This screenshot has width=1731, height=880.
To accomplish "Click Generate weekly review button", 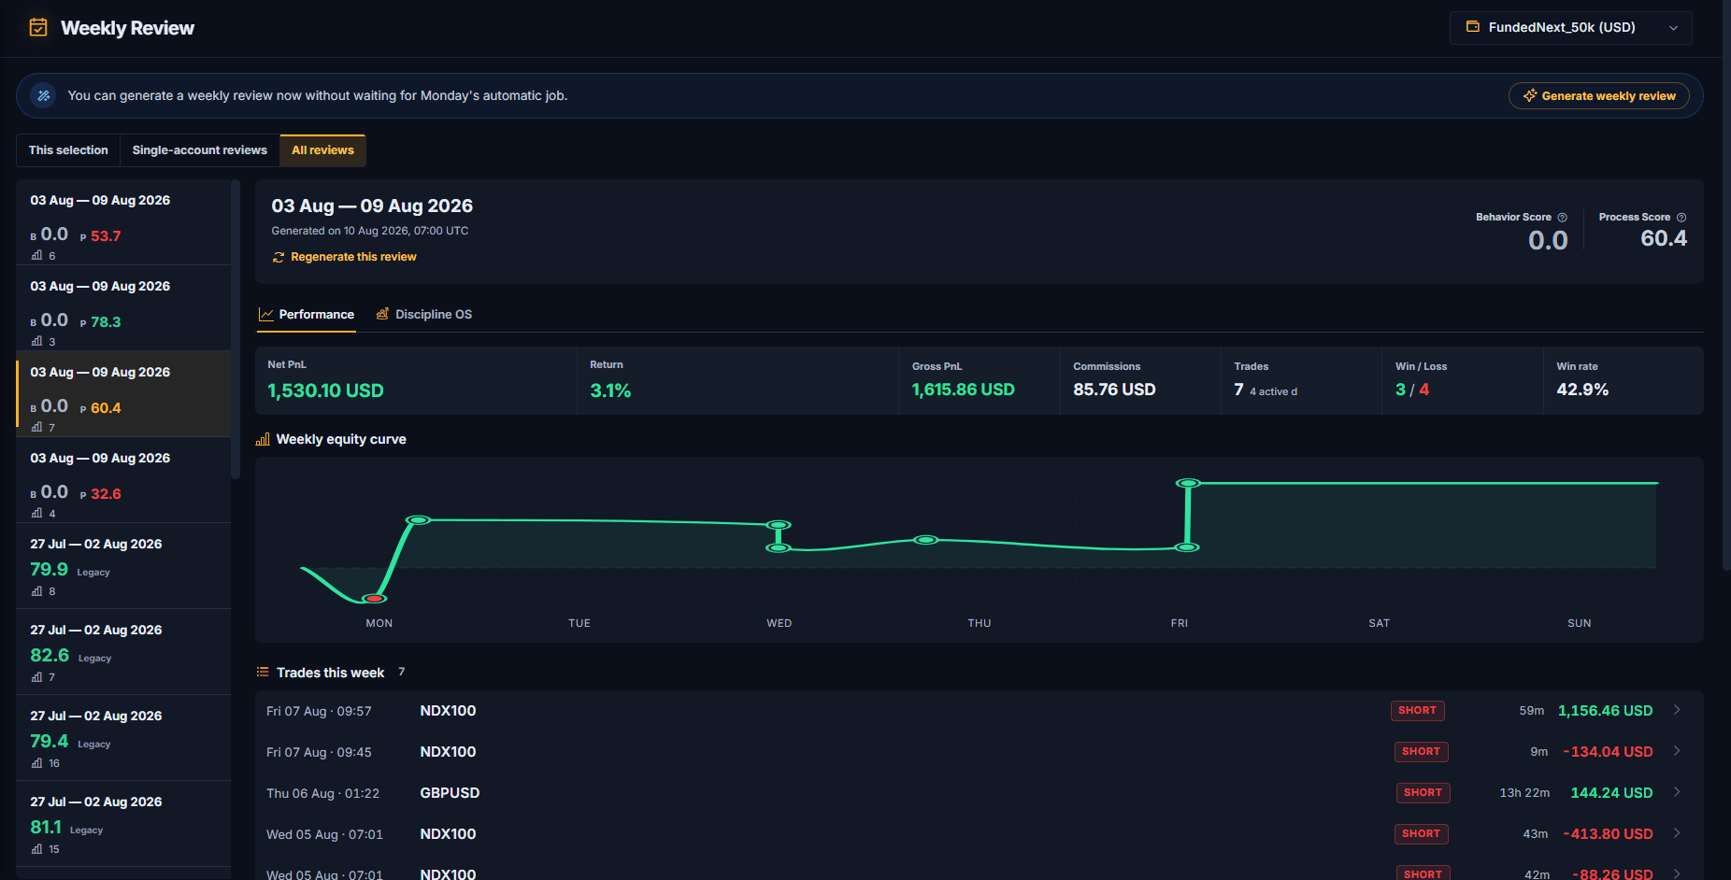I will (1598, 95).
